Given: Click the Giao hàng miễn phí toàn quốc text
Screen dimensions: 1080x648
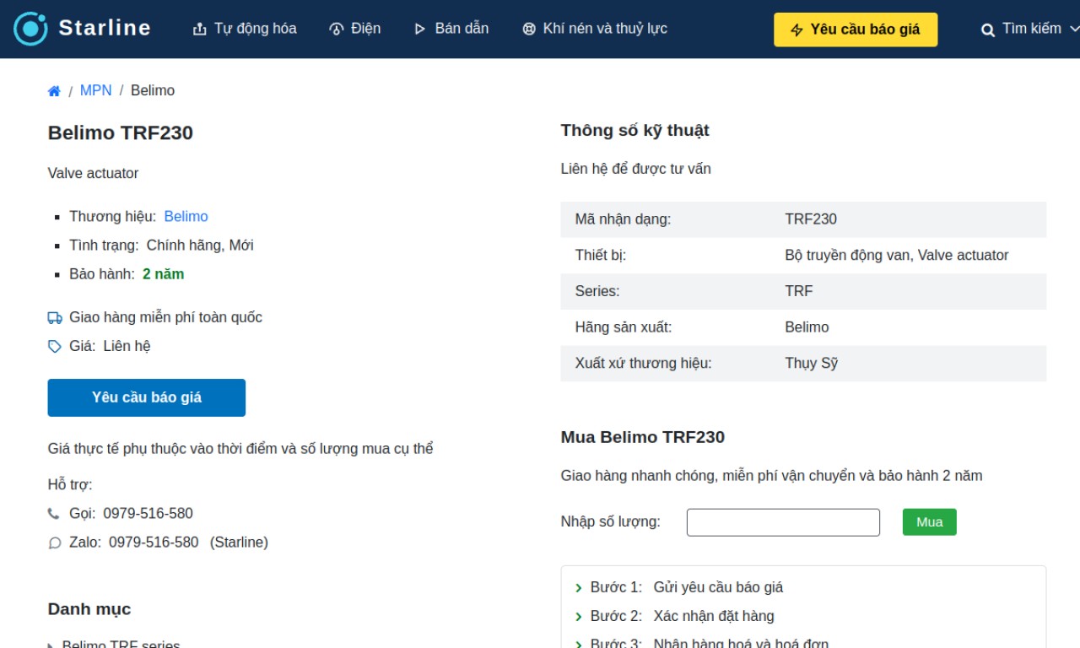Looking at the screenshot, I should tap(165, 317).
